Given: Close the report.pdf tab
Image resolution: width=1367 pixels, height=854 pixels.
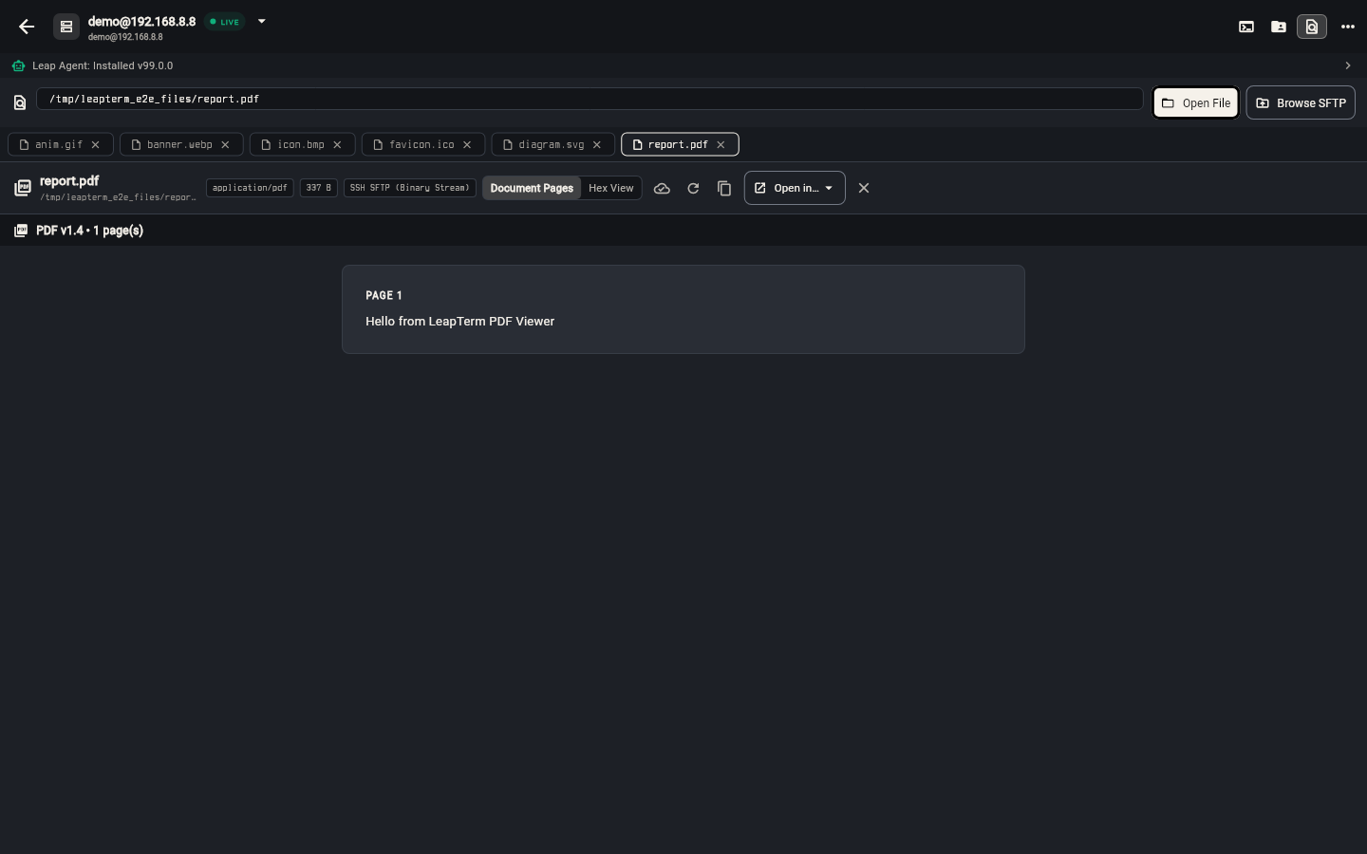Looking at the screenshot, I should pos(721,144).
